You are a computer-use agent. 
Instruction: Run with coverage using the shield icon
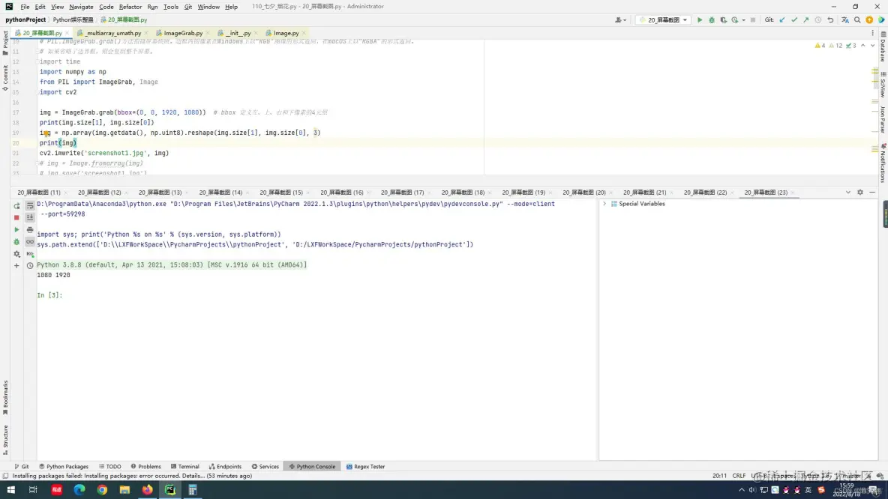[723, 19]
